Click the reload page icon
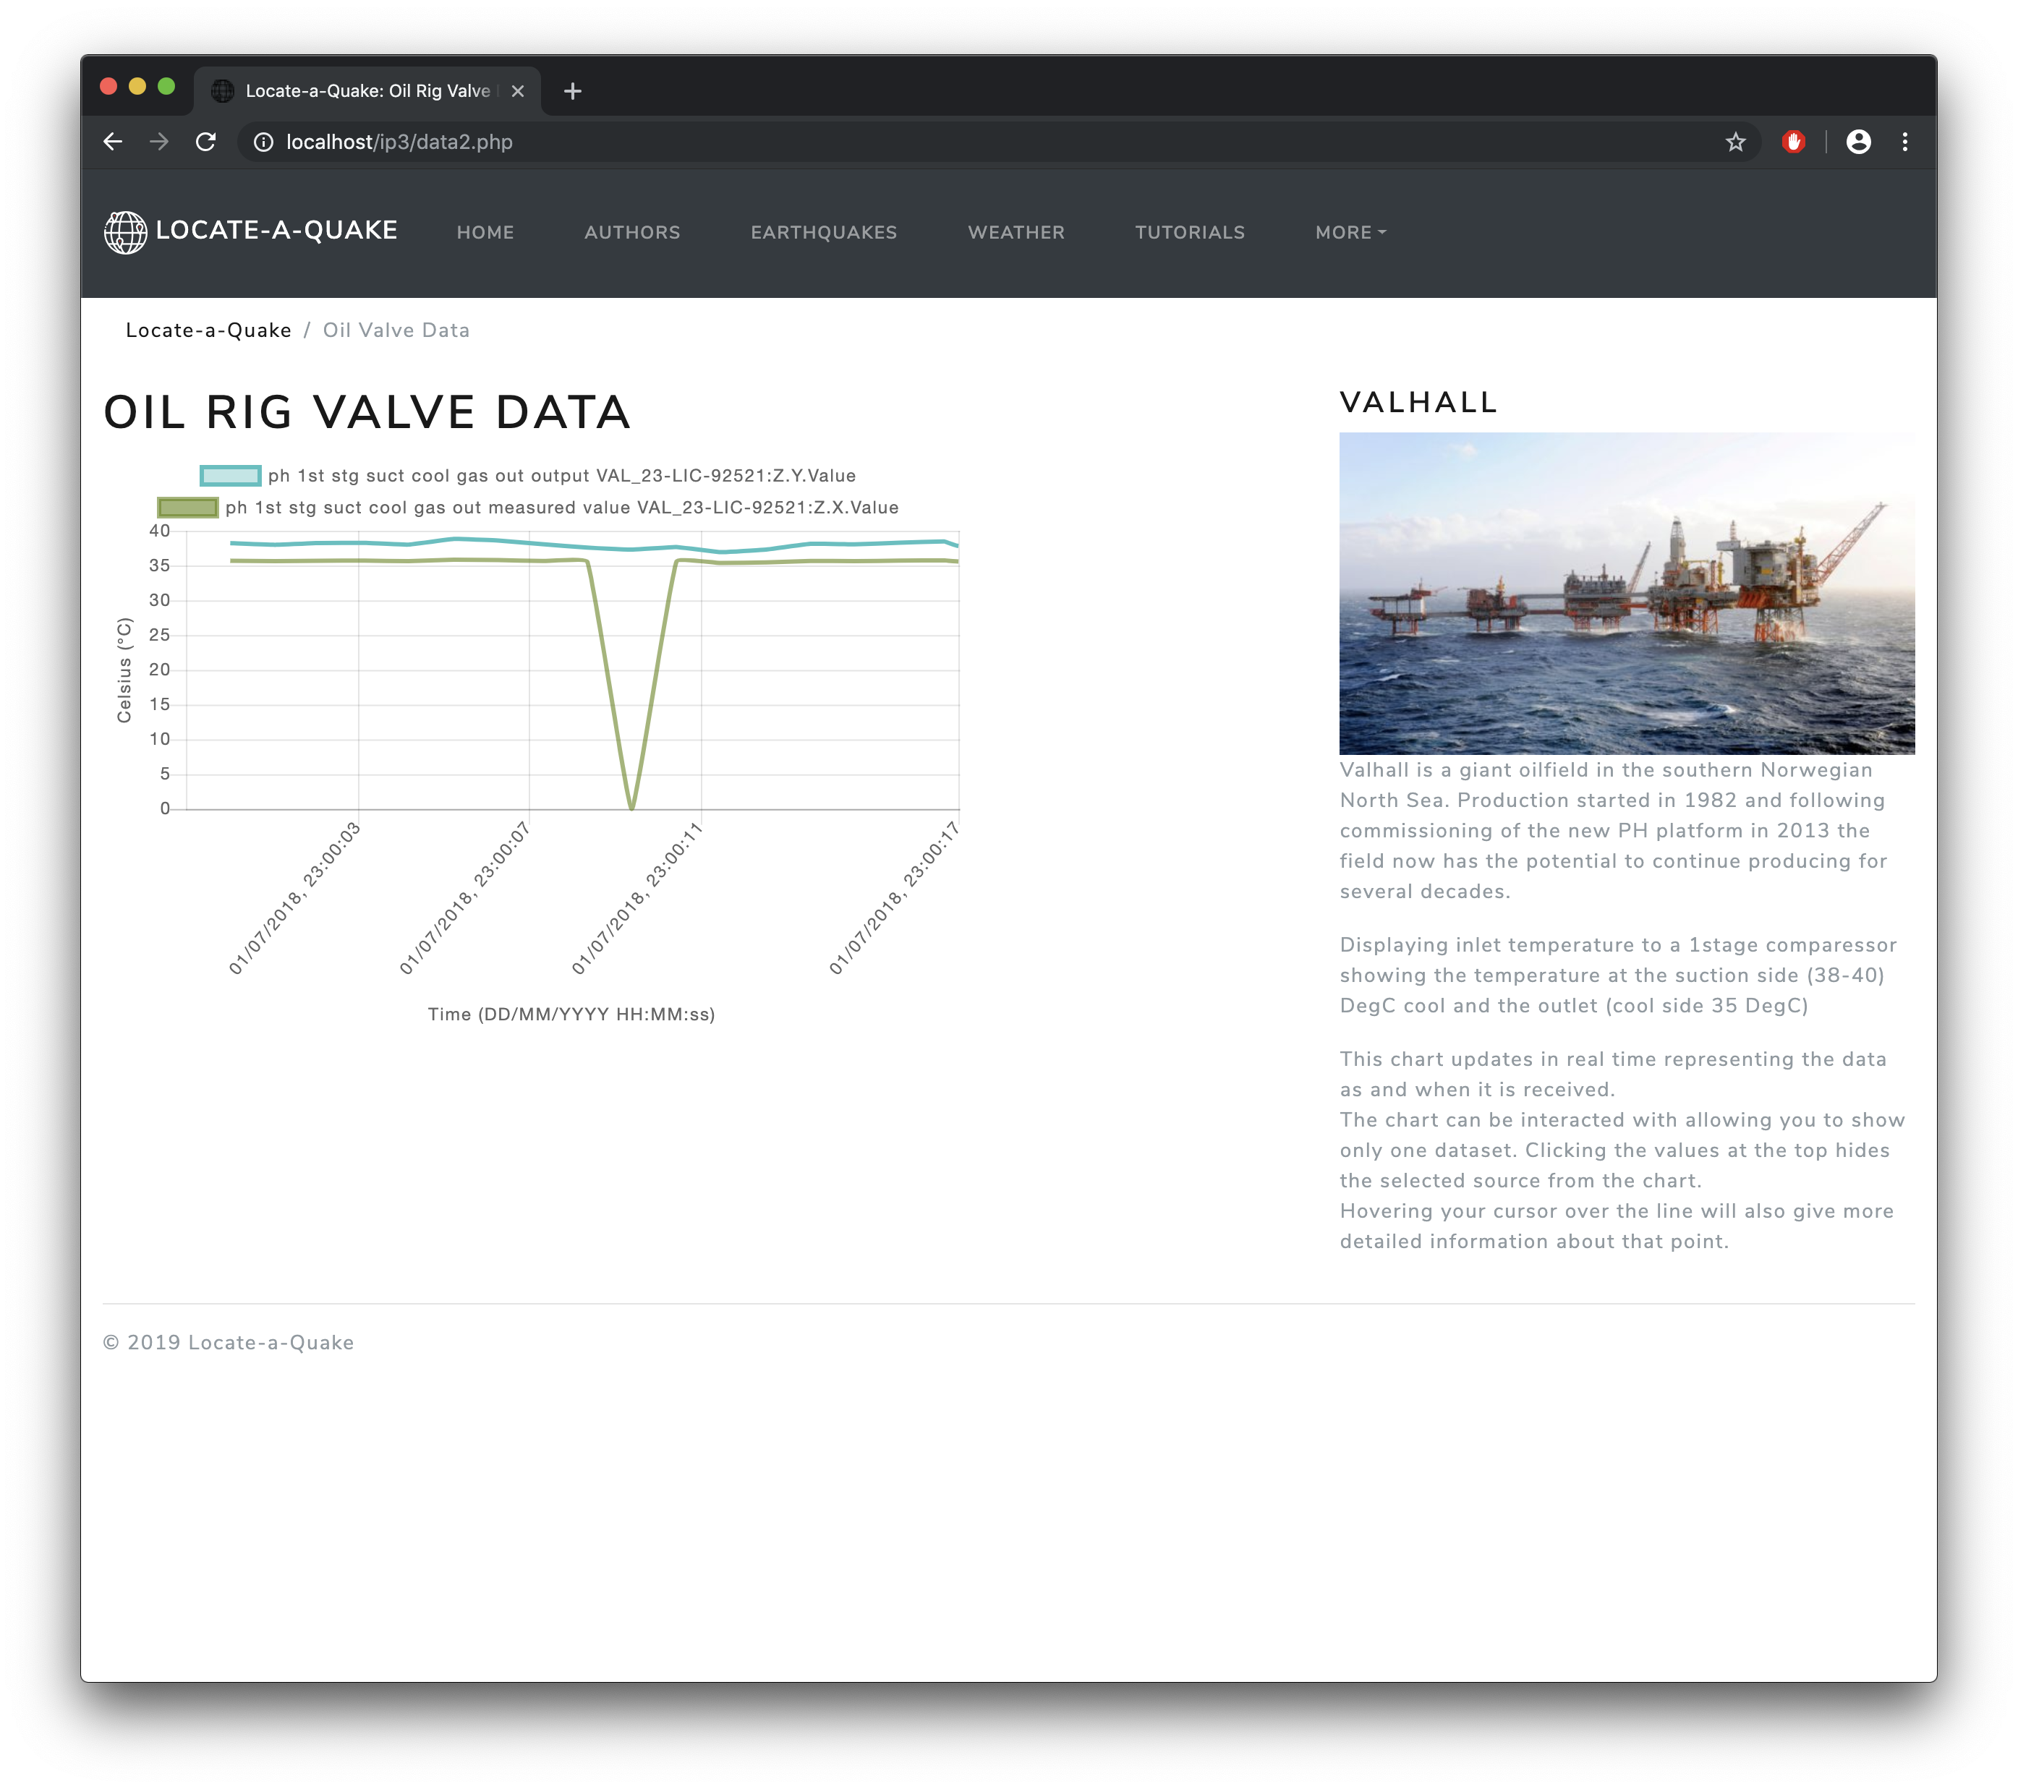The width and height of the screenshot is (2018, 1789). 205,142
